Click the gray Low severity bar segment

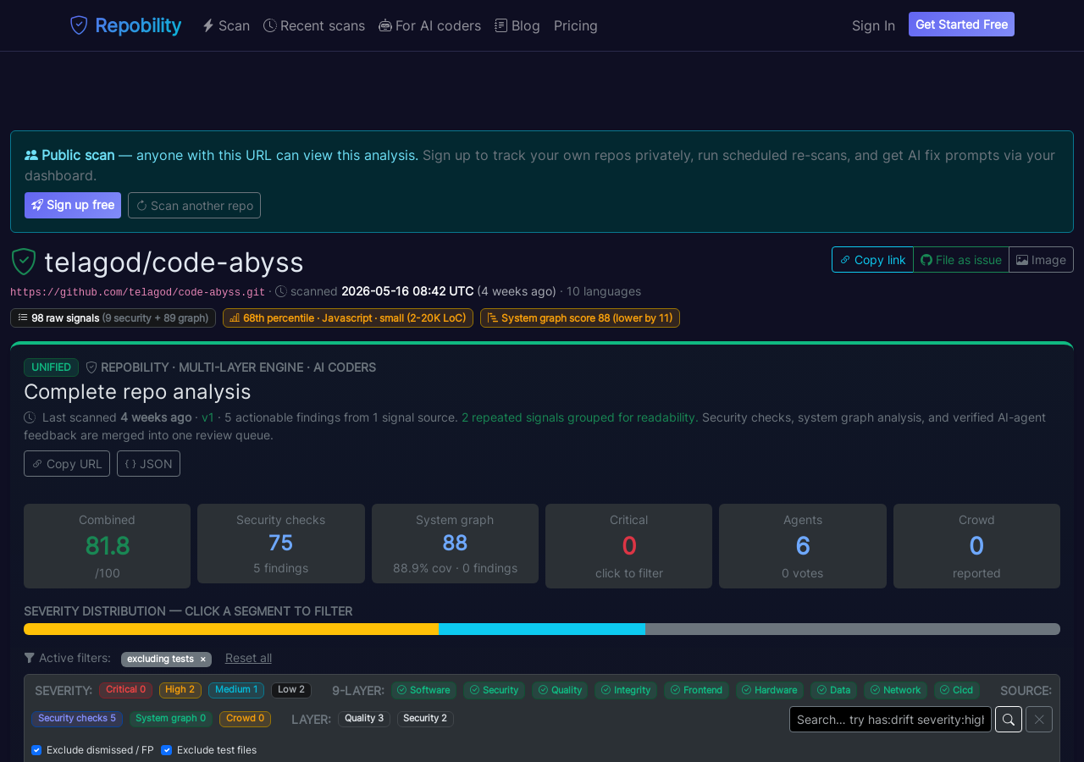click(x=853, y=629)
